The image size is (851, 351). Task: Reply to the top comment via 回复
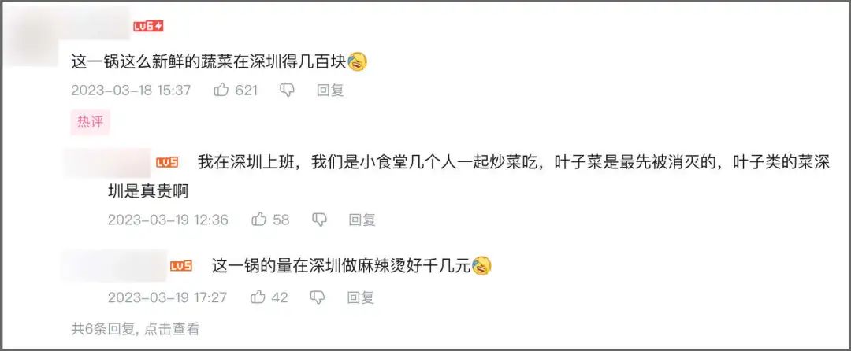tap(330, 90)
